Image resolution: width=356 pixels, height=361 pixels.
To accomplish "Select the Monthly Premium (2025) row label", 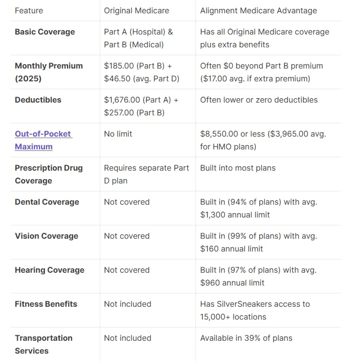I will [x=49, y=72].
